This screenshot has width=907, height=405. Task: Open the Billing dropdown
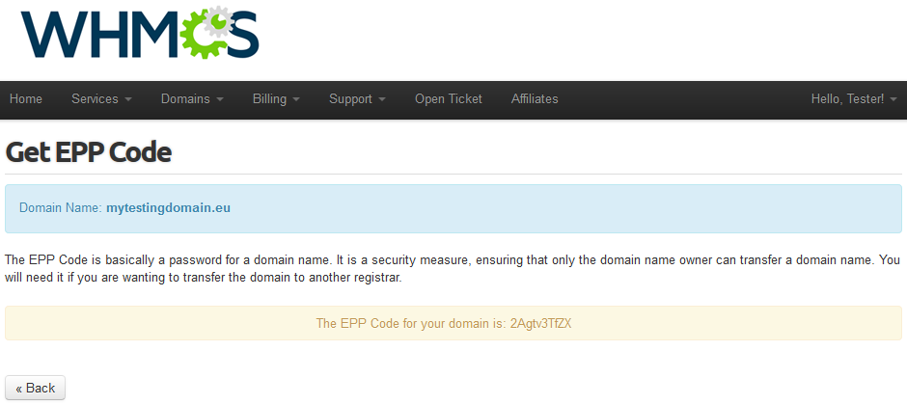click(276, 98)
